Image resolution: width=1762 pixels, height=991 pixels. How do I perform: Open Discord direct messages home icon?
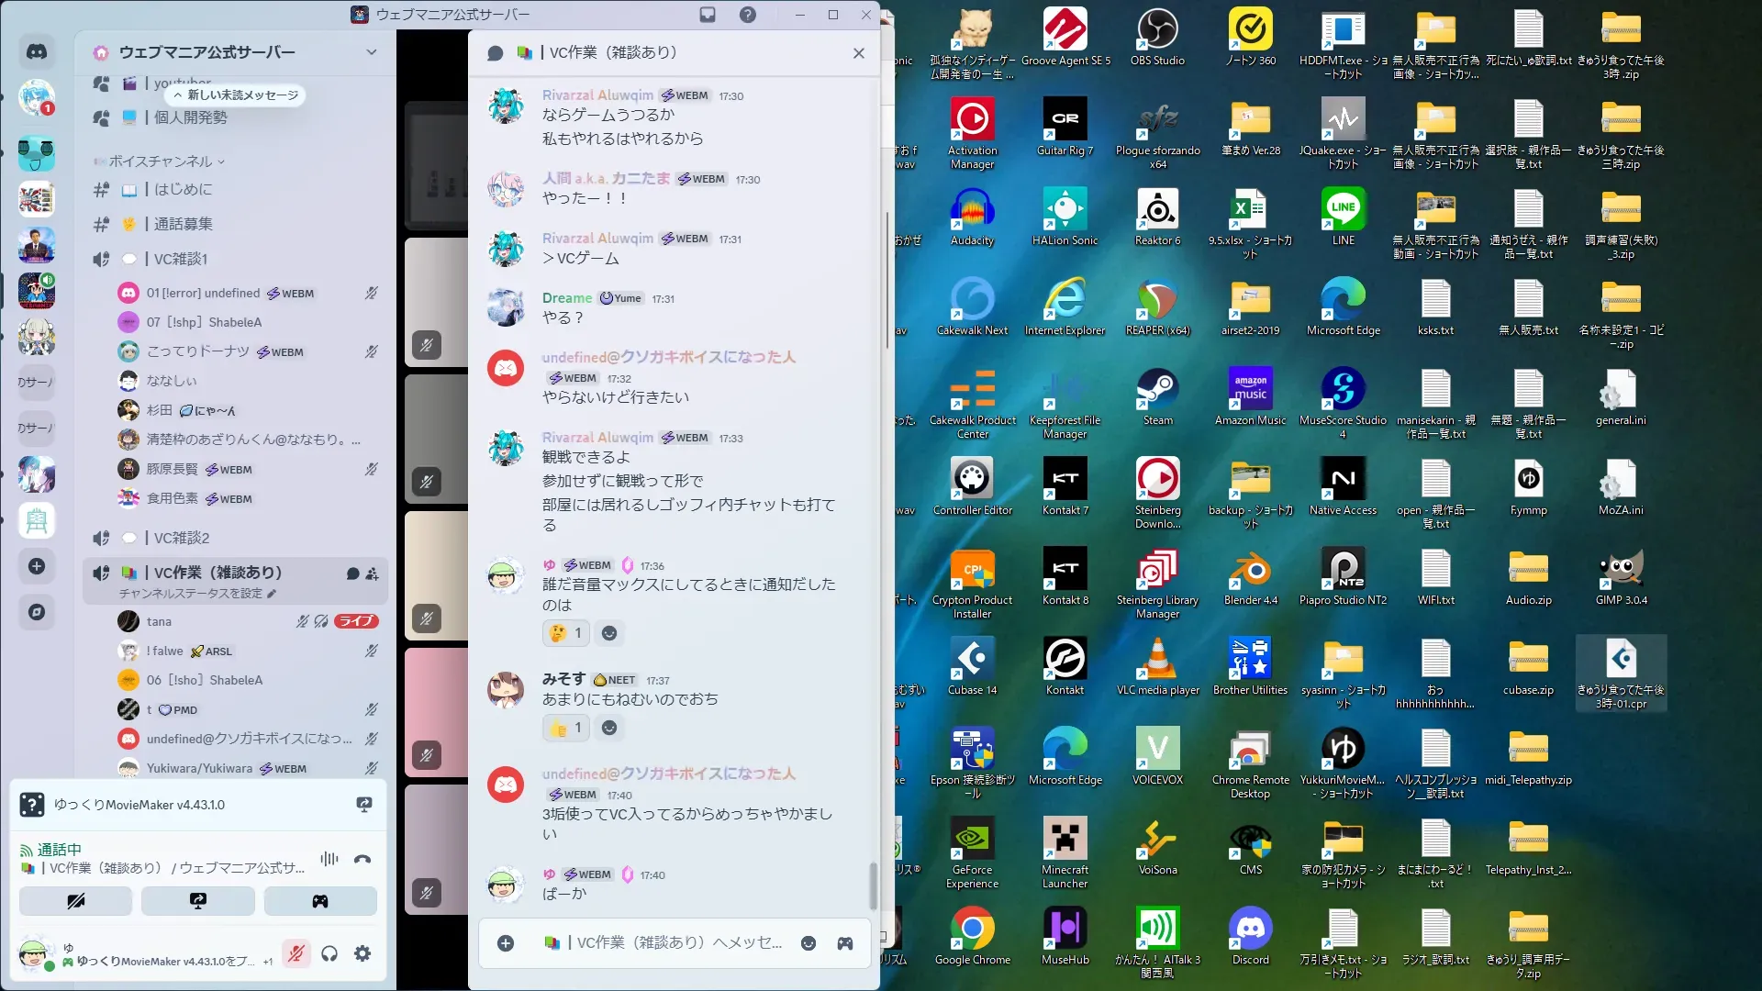(x=37, y=51)
